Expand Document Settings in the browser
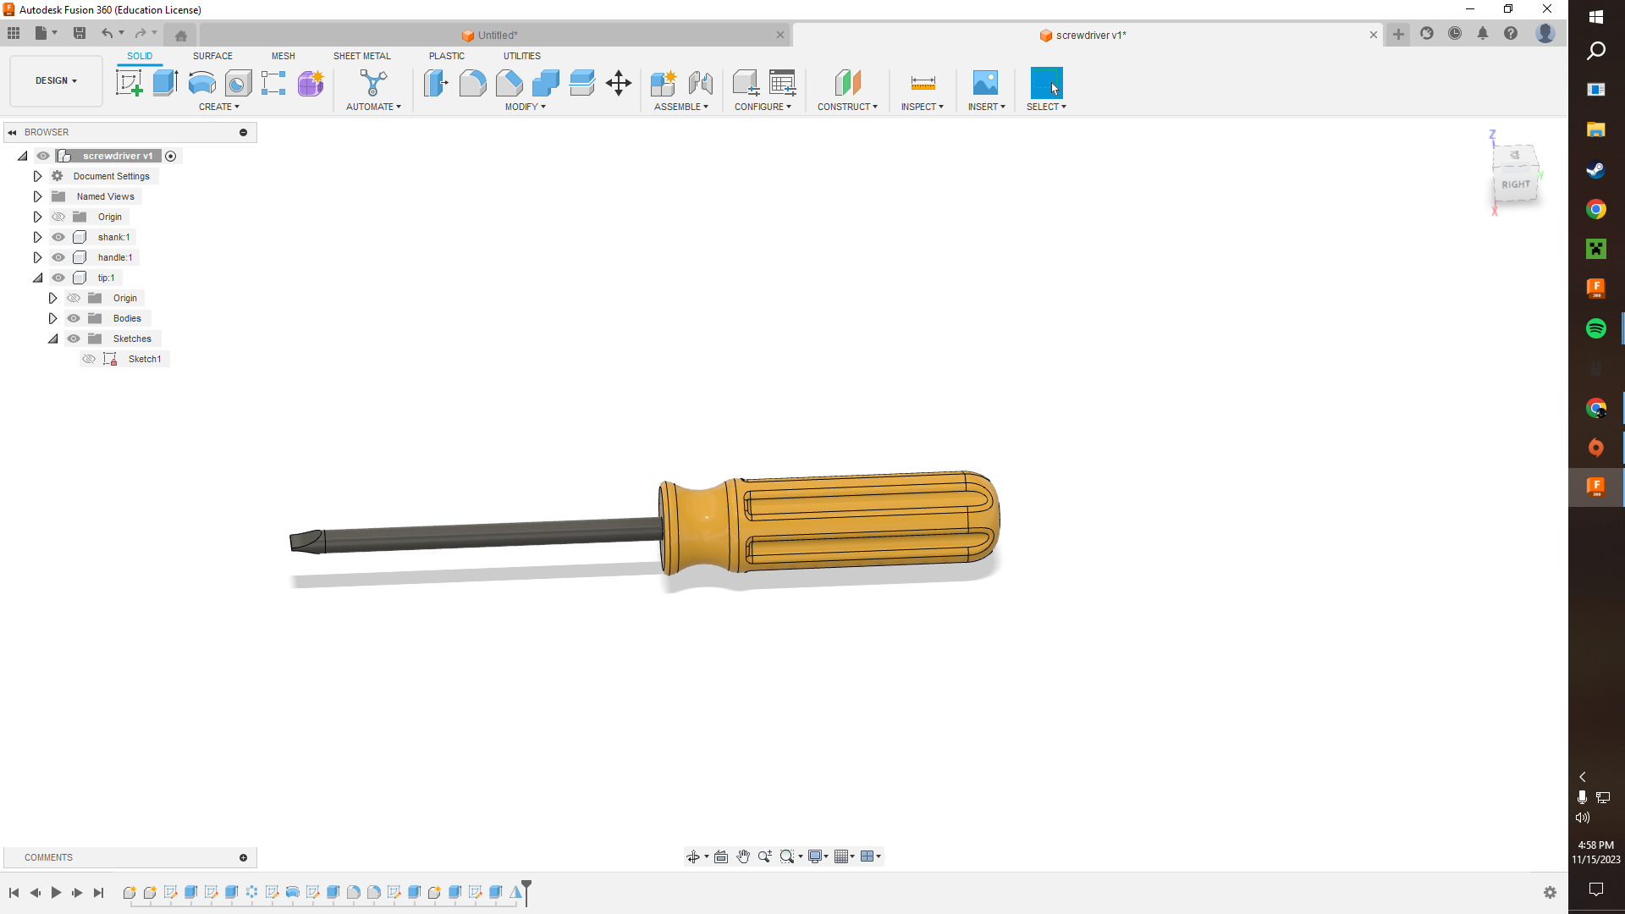This screenshot has height=914, width=1625. (37, 175)
